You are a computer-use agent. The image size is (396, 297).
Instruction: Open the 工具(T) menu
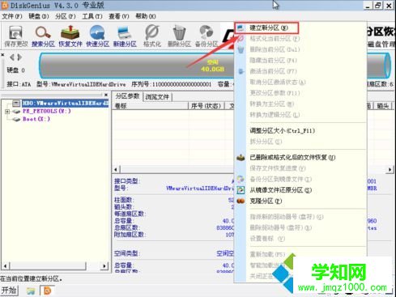tap(92, 16)
